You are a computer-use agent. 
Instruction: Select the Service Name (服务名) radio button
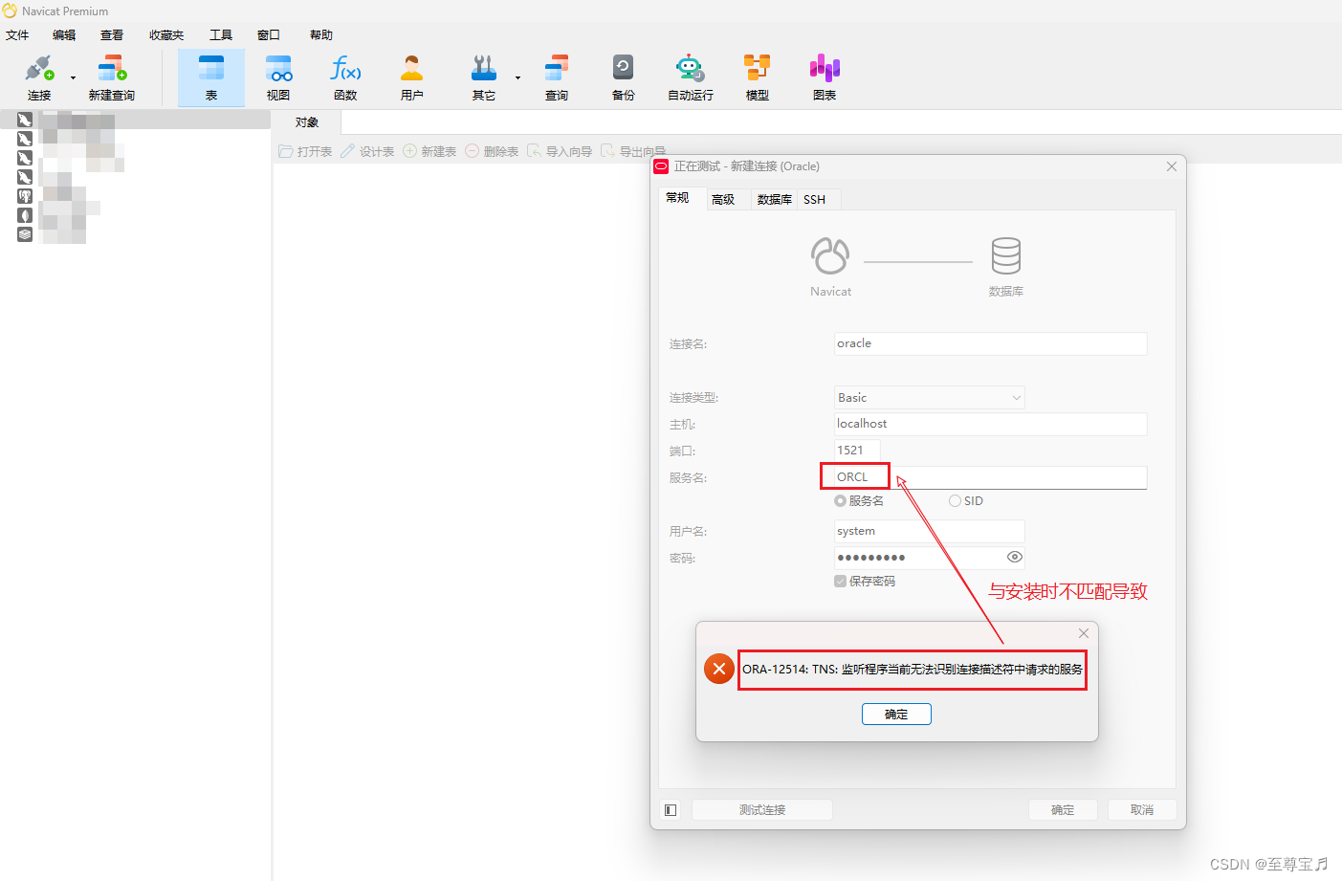[x=840, y=501]
